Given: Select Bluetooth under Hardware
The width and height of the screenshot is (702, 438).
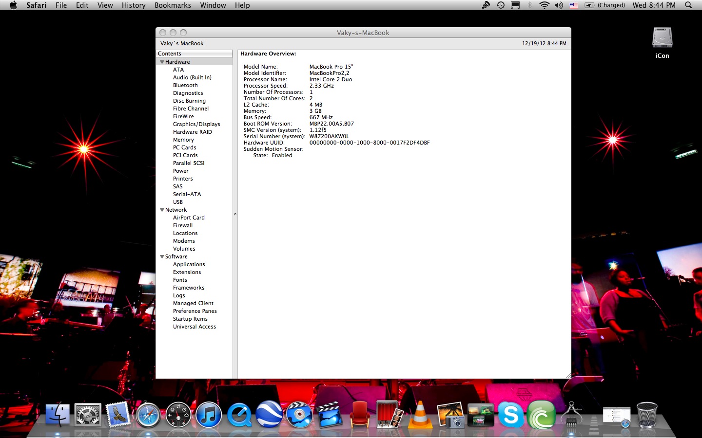Looking at the screenshot, I should click(185, 85).
